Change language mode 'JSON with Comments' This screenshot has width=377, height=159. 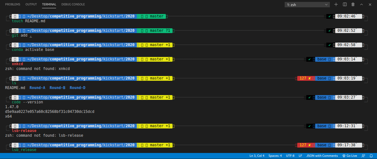pos(322,156)
